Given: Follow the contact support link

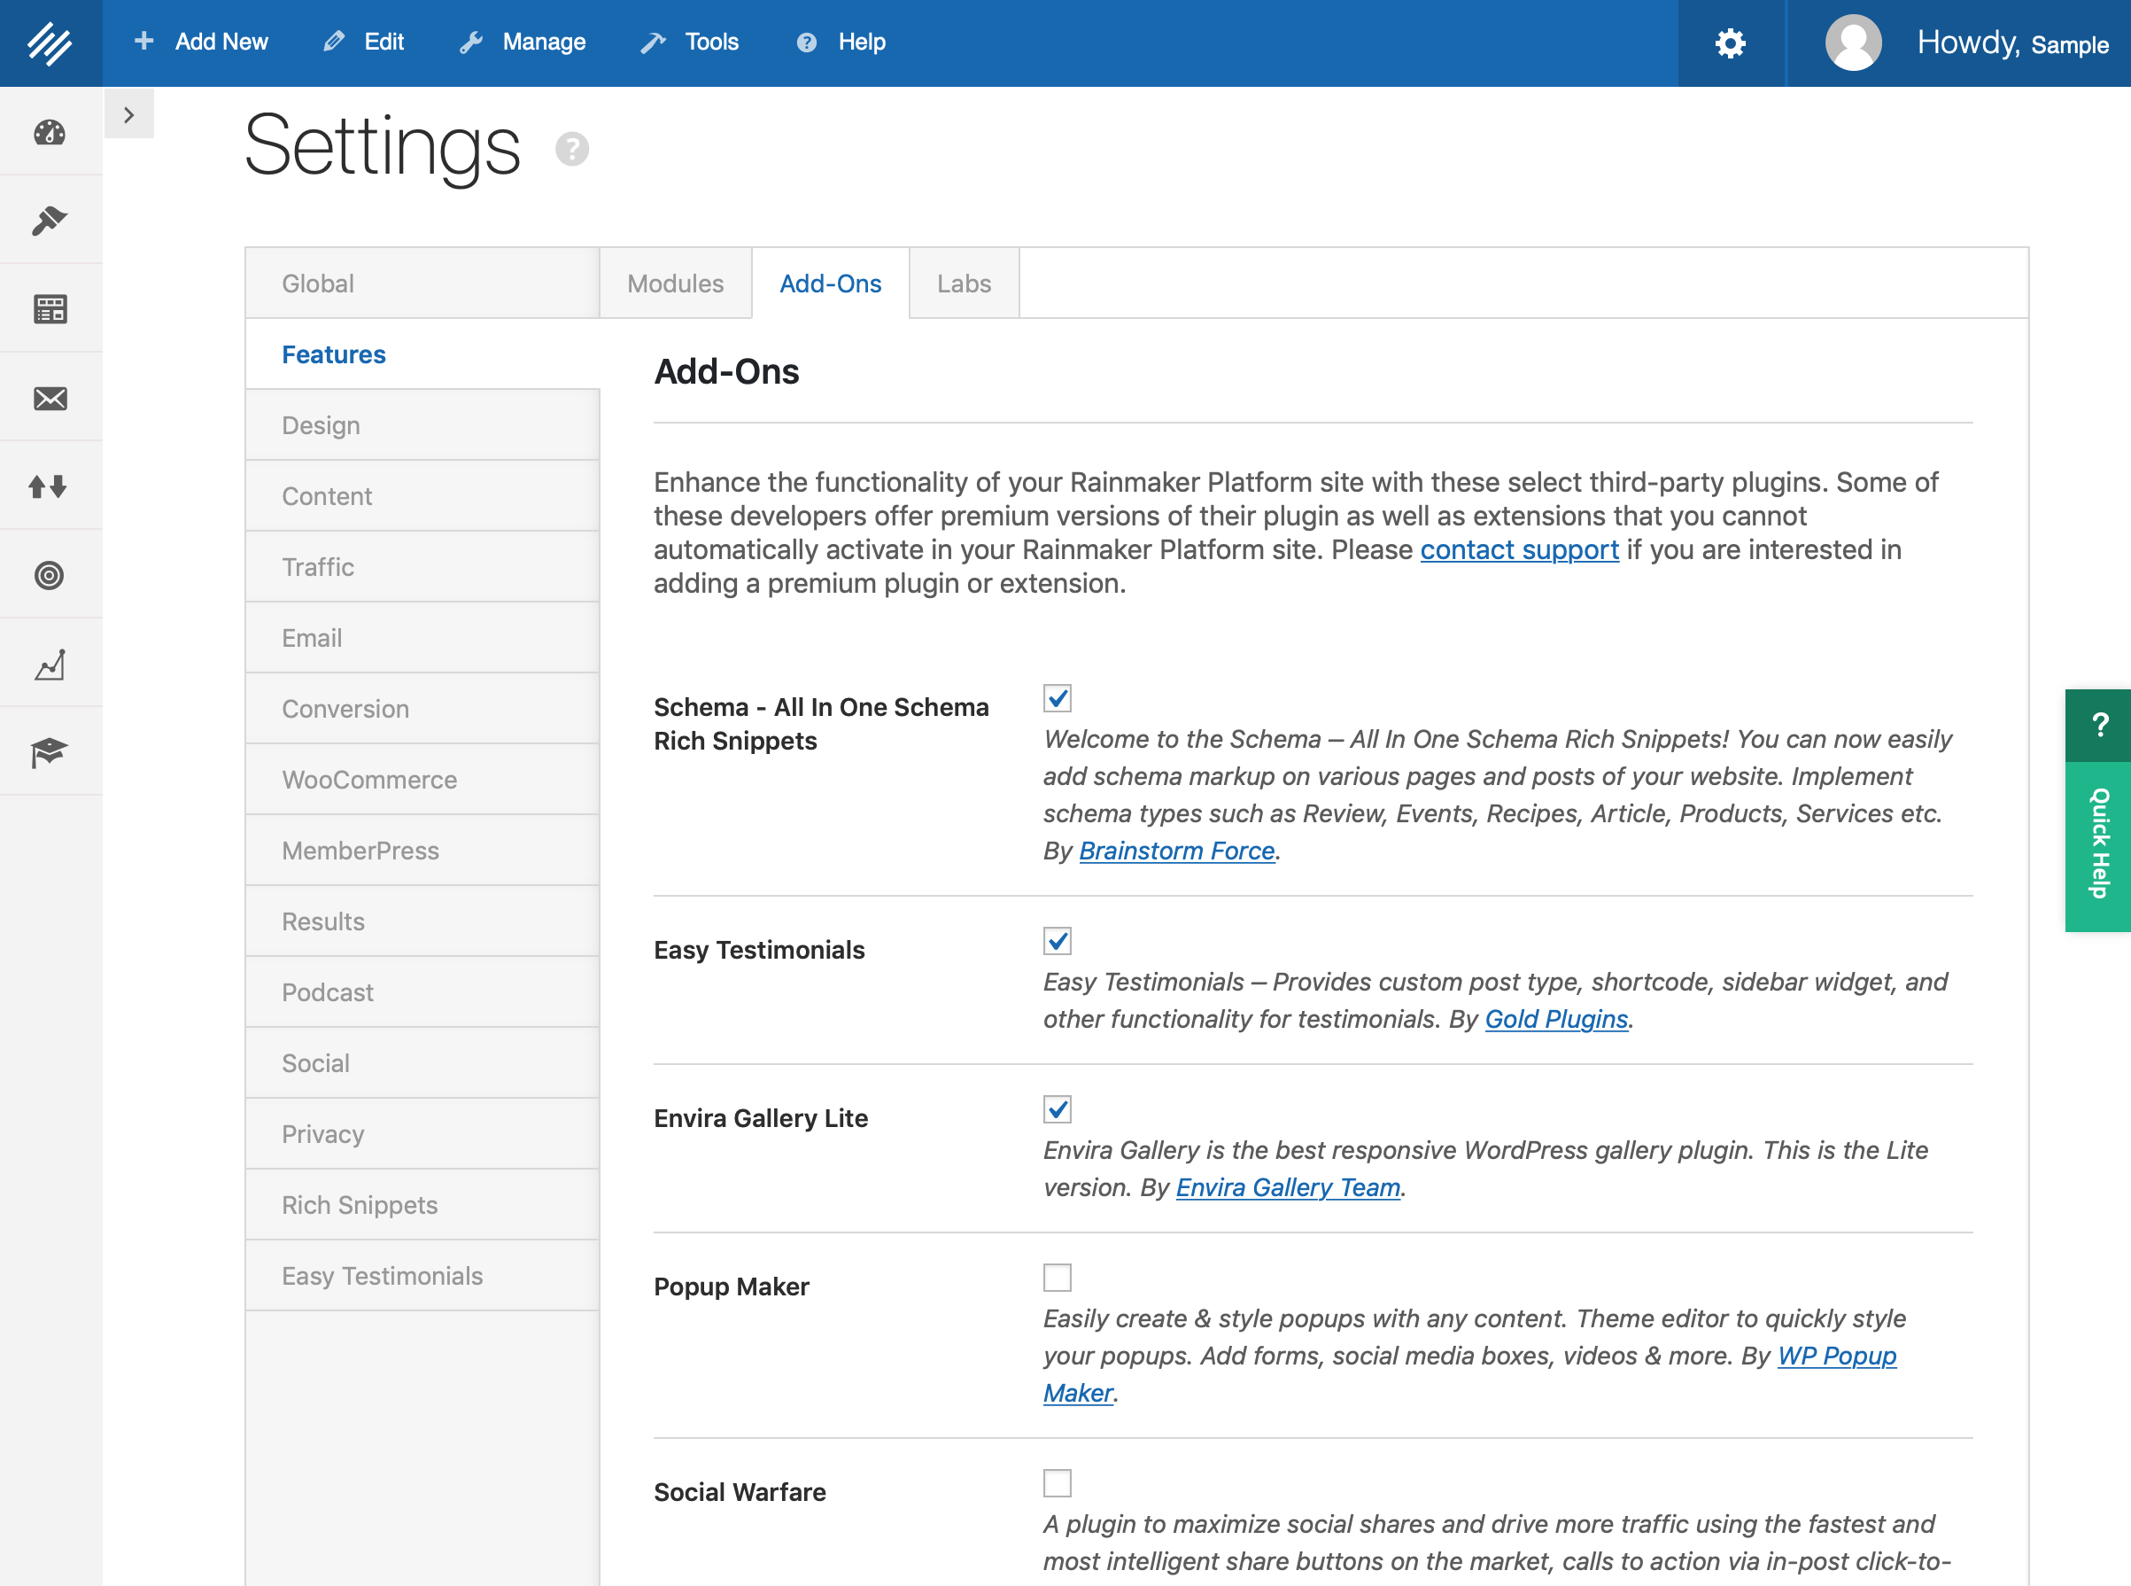Looking at the screenshot, I should click(1519, 549).
